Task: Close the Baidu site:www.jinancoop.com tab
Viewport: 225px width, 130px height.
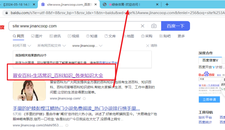Action: coord(96,4)
